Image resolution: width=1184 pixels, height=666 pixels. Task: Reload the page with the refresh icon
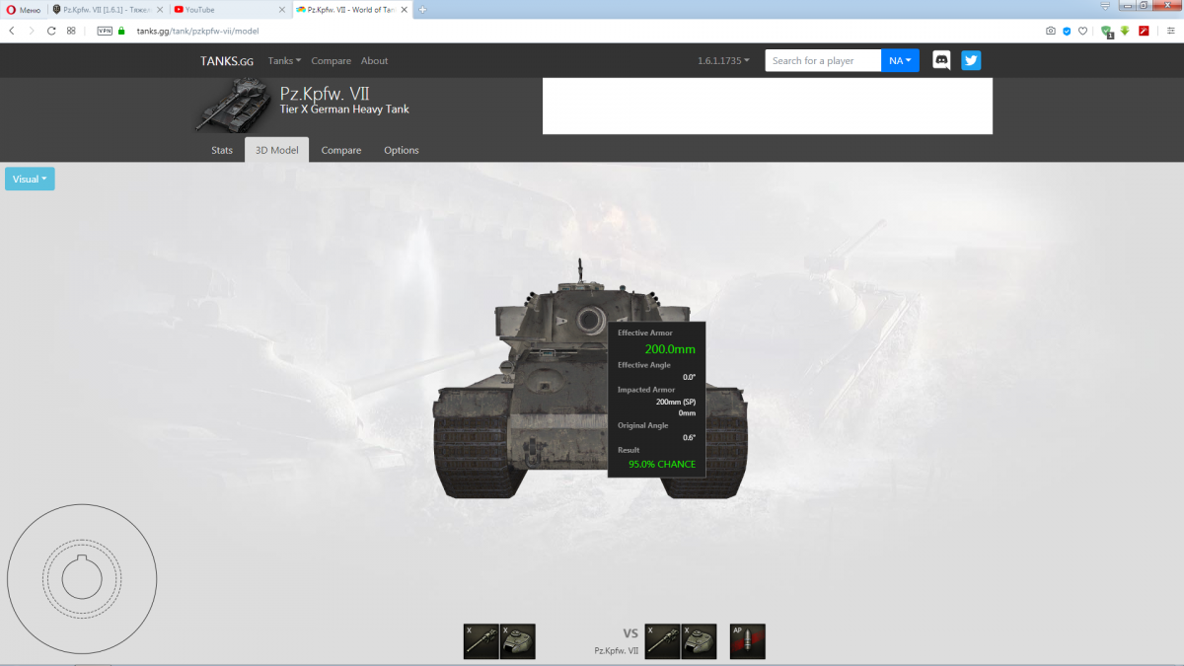click(51, 31)
